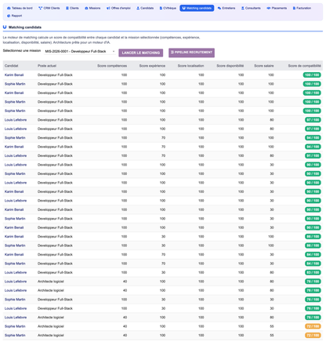The height and width of the screenshot is (349, 326).
Task: Switch to the Candidats tab
Action: [x=145, y=8]
